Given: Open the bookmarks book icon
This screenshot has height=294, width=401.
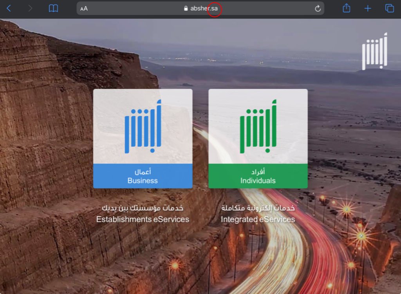Looking at the screenshot, I should [x=53, y=9].
